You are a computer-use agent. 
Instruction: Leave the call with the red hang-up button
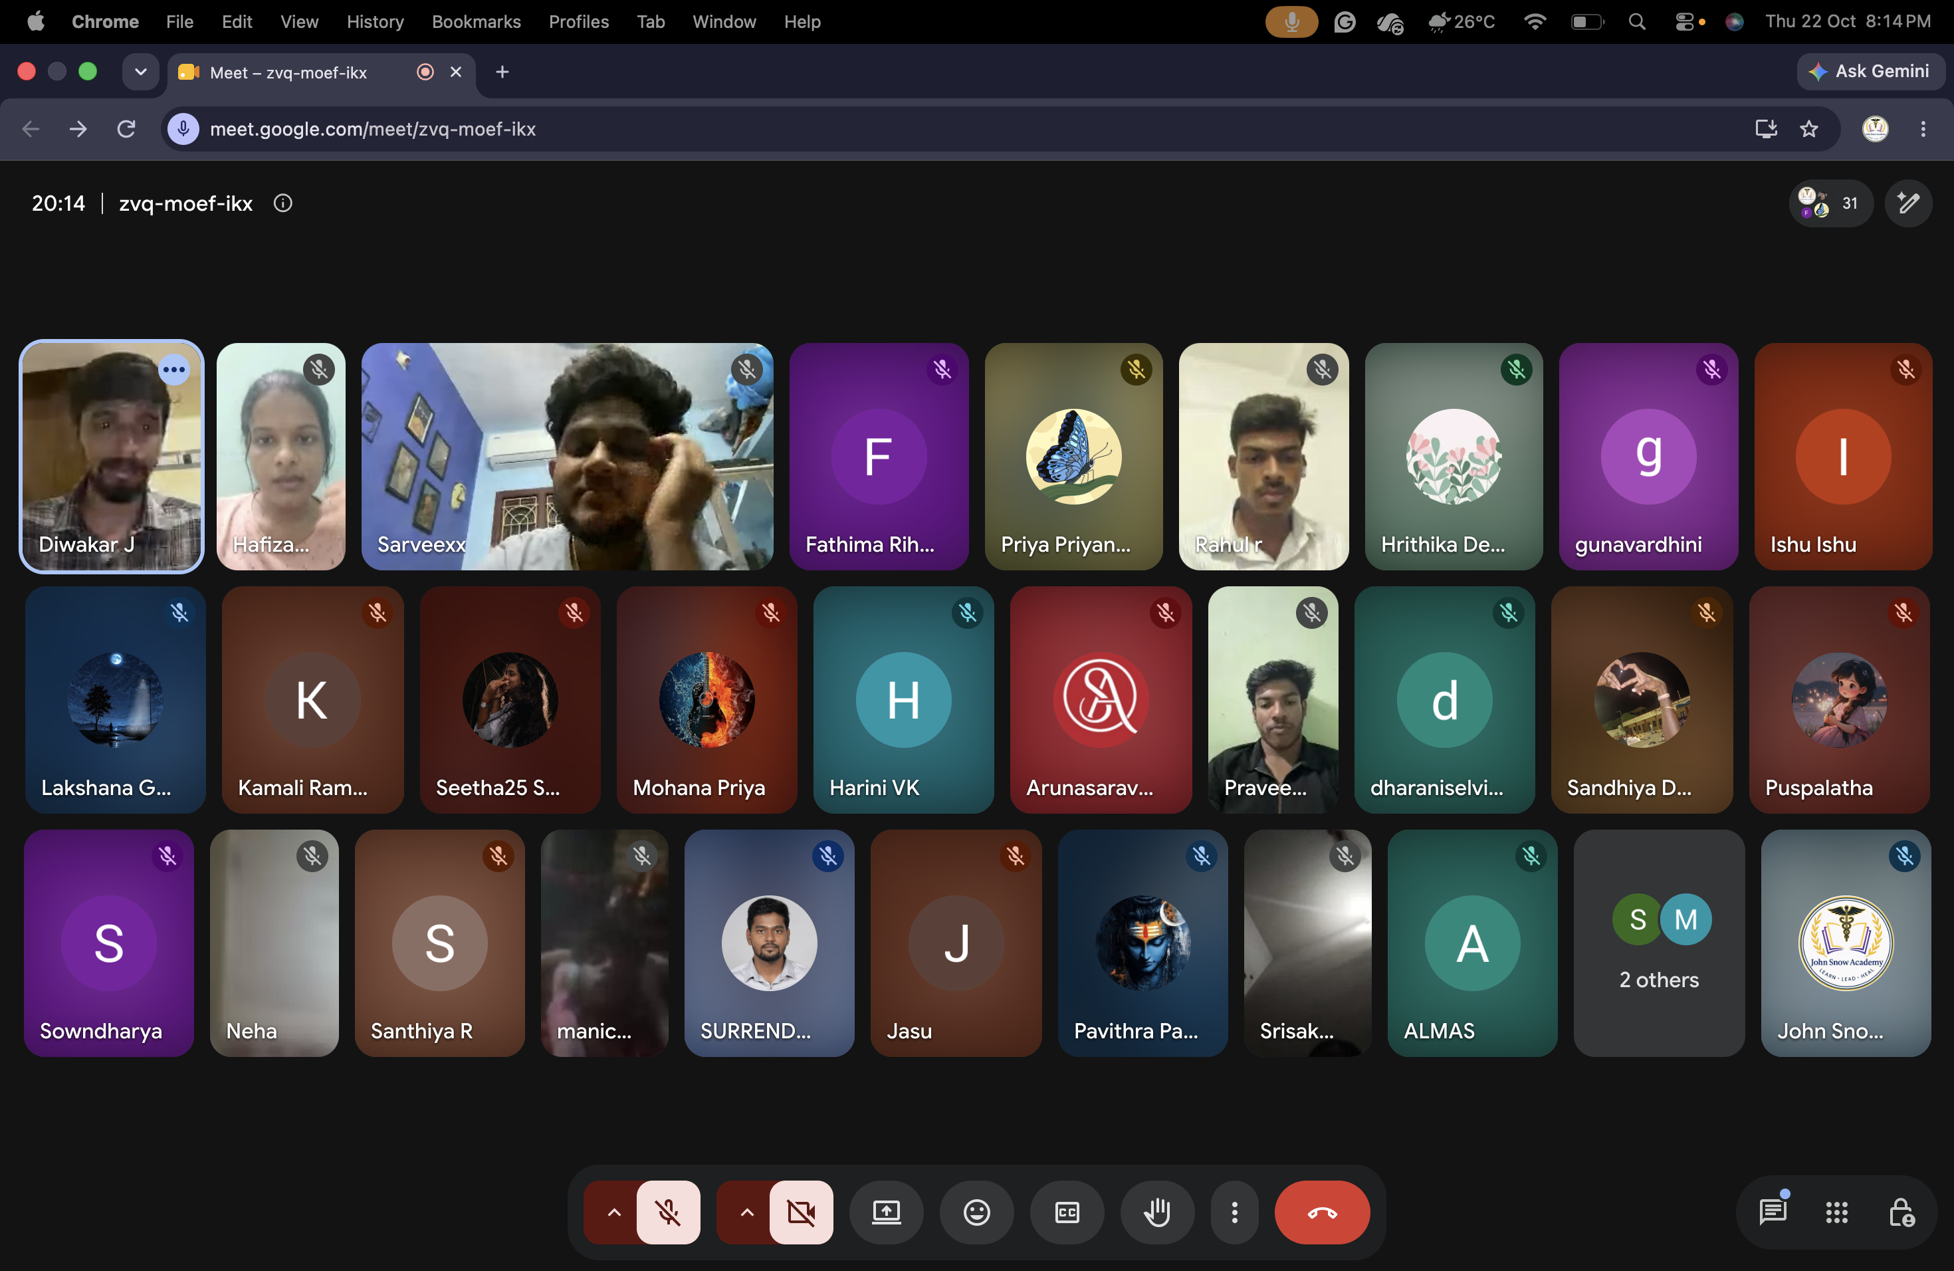point(1322,1212)
